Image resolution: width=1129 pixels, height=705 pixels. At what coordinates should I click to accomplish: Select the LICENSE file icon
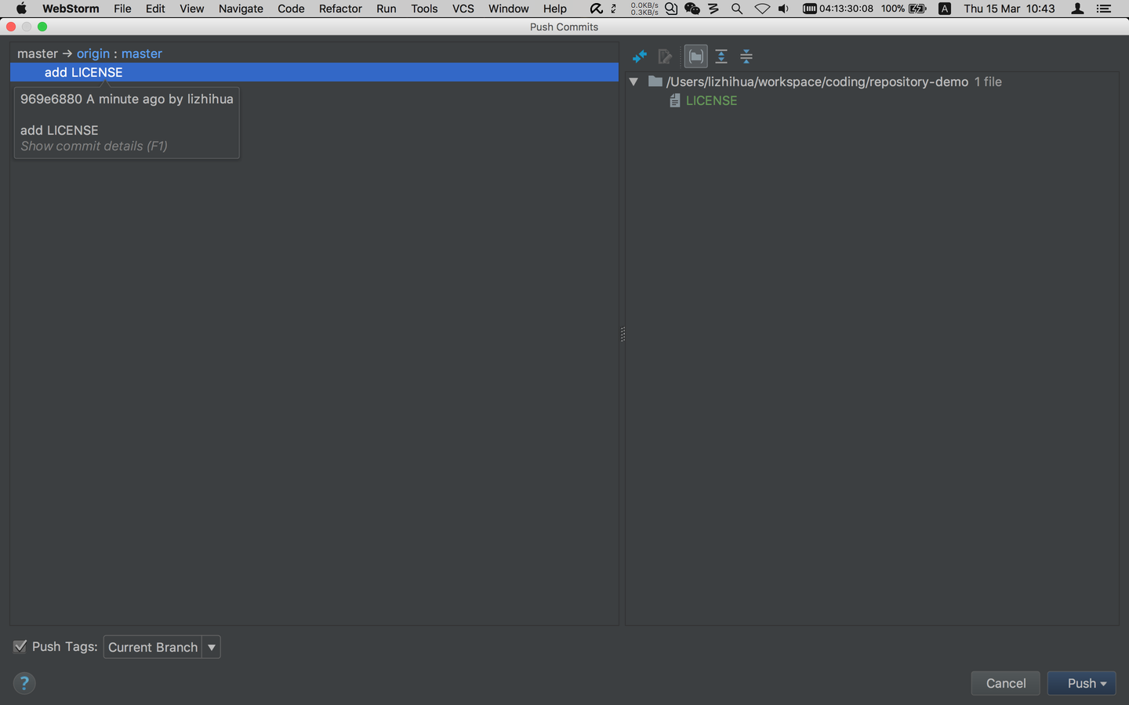tap(675, 100)
